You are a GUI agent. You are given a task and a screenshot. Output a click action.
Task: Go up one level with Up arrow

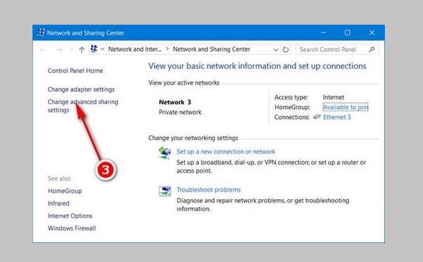(82, 49)
